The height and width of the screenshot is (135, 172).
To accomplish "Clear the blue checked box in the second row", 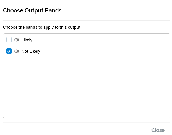I will tap(9, 51).
